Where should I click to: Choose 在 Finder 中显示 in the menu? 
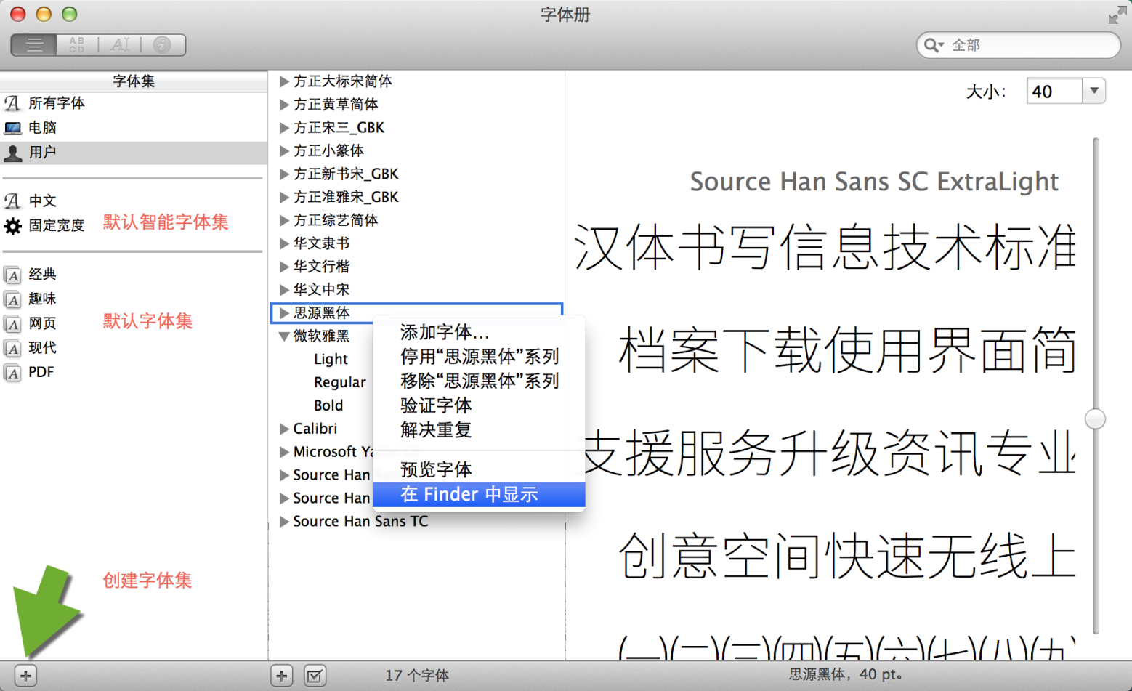479,495
